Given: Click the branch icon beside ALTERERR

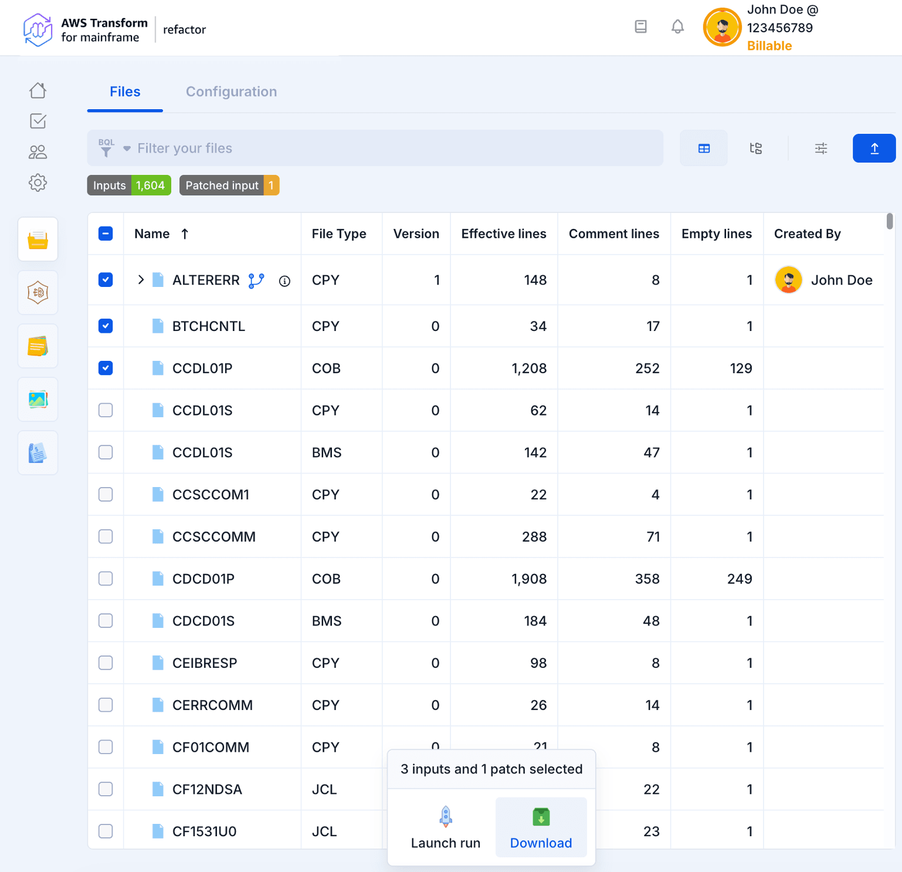Looking at the screenshot, I should pos(256,280).
